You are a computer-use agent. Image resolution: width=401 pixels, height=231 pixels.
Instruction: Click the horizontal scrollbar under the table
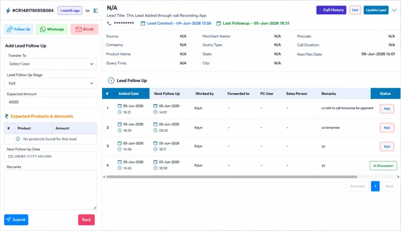(x=232, y=177)
